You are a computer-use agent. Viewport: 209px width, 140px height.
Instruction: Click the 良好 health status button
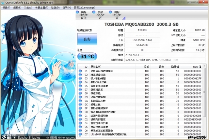(x=87, y=39)
